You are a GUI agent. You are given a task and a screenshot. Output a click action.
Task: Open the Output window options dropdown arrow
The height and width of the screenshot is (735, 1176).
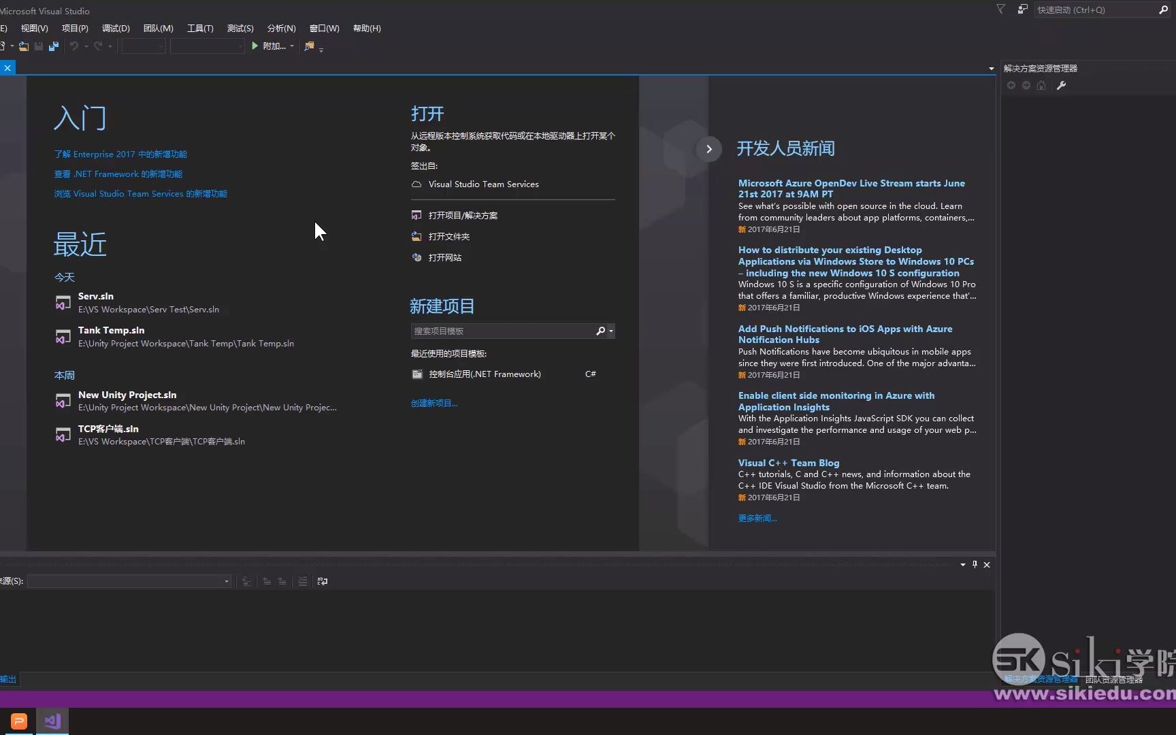pyautogui.click(x=962, y=564)
